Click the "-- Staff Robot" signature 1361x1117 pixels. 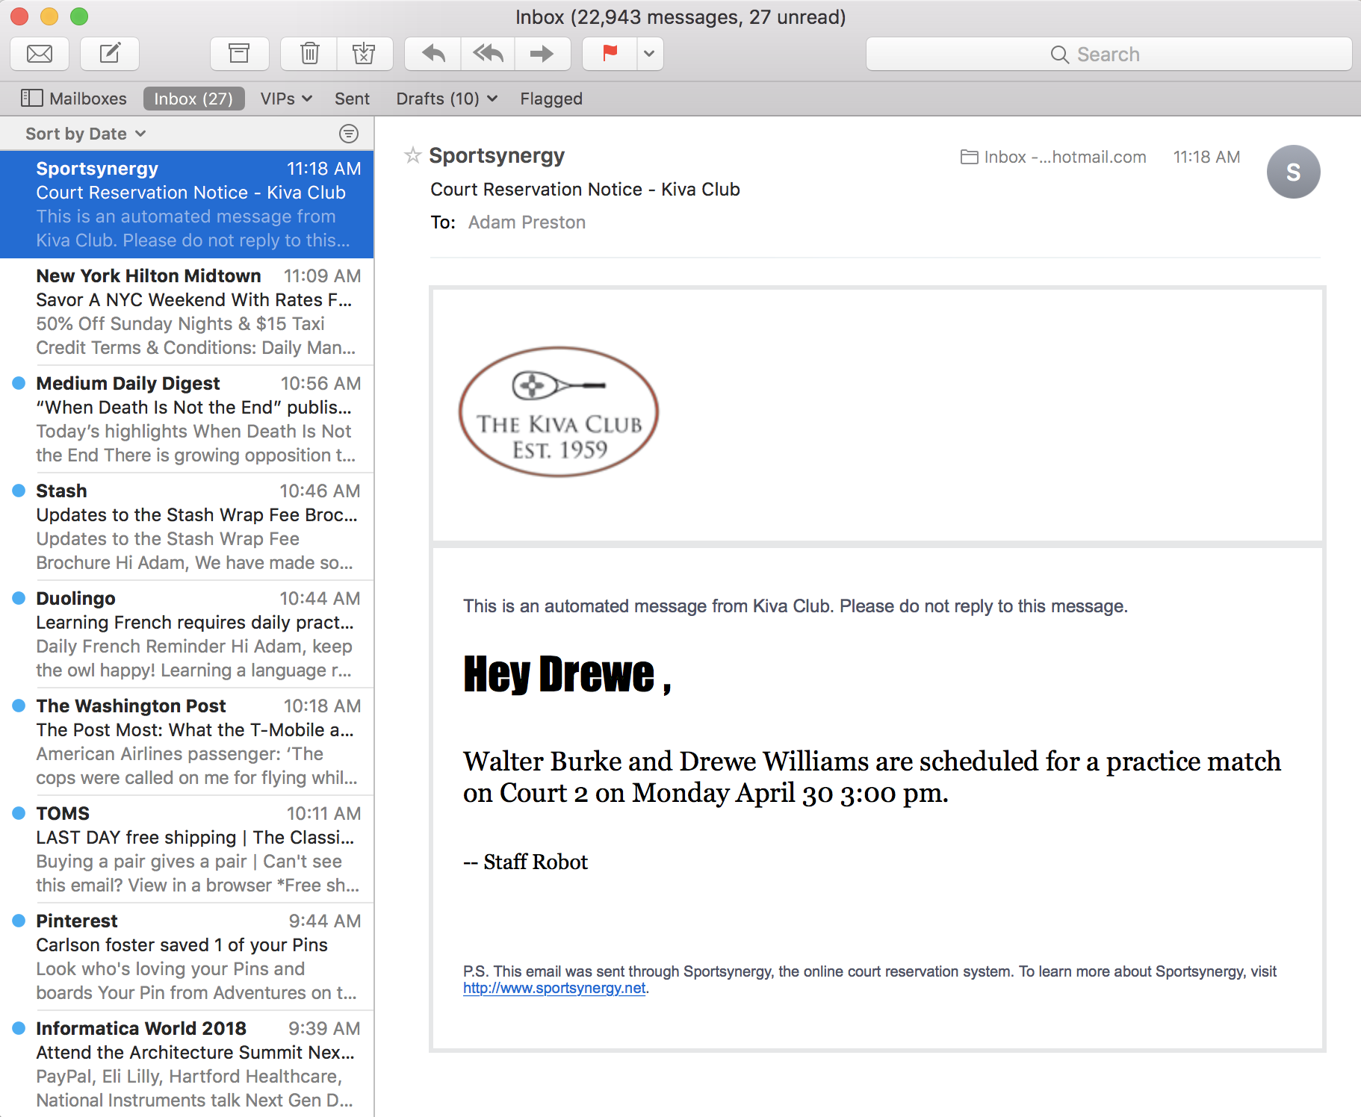click(525, 862)
